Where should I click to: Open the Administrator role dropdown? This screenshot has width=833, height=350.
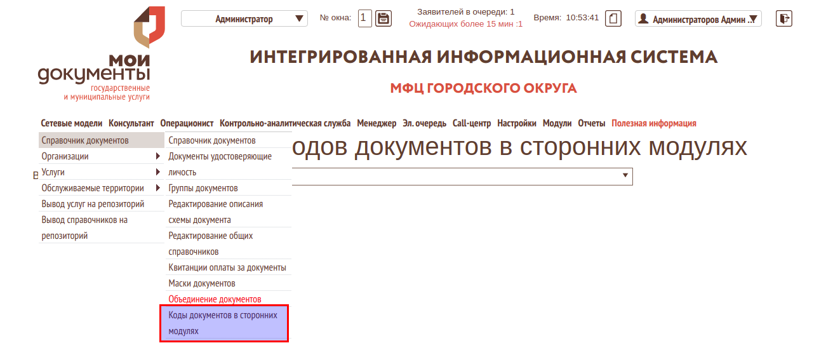pyautogui.click(x=244, y=19)
